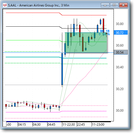The width and height of the screenshot is (135, 134).
Task: Click the gray 30.54 price marker
Action: pos(121,52)
